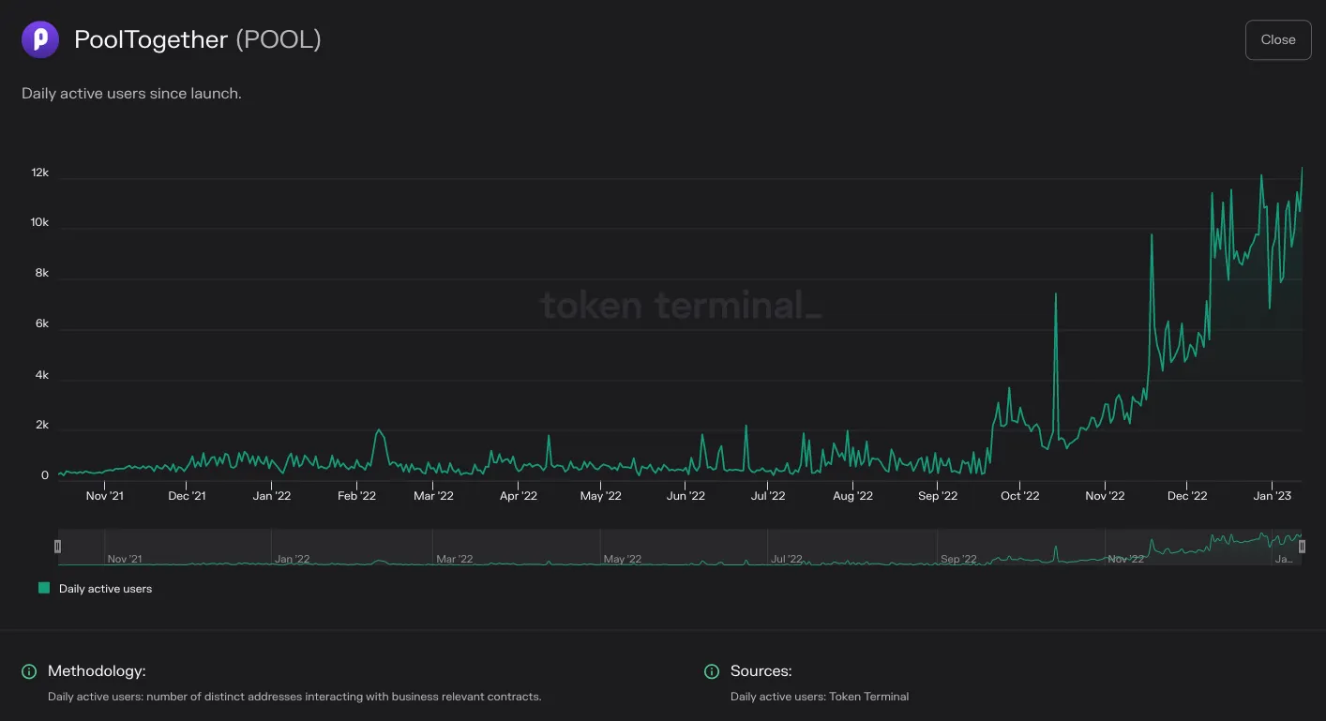The width and height of the screenshot is (1326, 721).
Task: Click the info icon beside Sources
Action: pyautogui.click(x=712, y=671)
